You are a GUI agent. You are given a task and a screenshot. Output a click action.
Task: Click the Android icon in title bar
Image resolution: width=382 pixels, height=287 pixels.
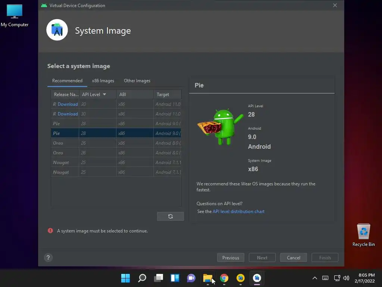(x=44, y=5)
